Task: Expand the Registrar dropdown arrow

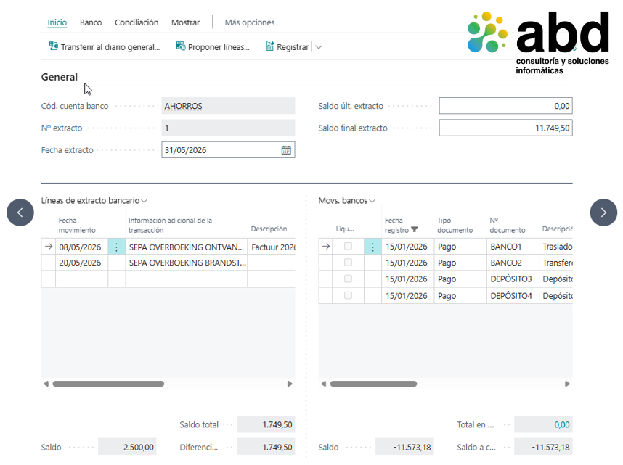Action: click(319, 47)
